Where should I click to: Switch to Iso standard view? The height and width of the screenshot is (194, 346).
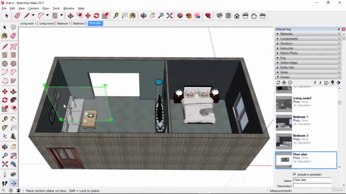219,16
